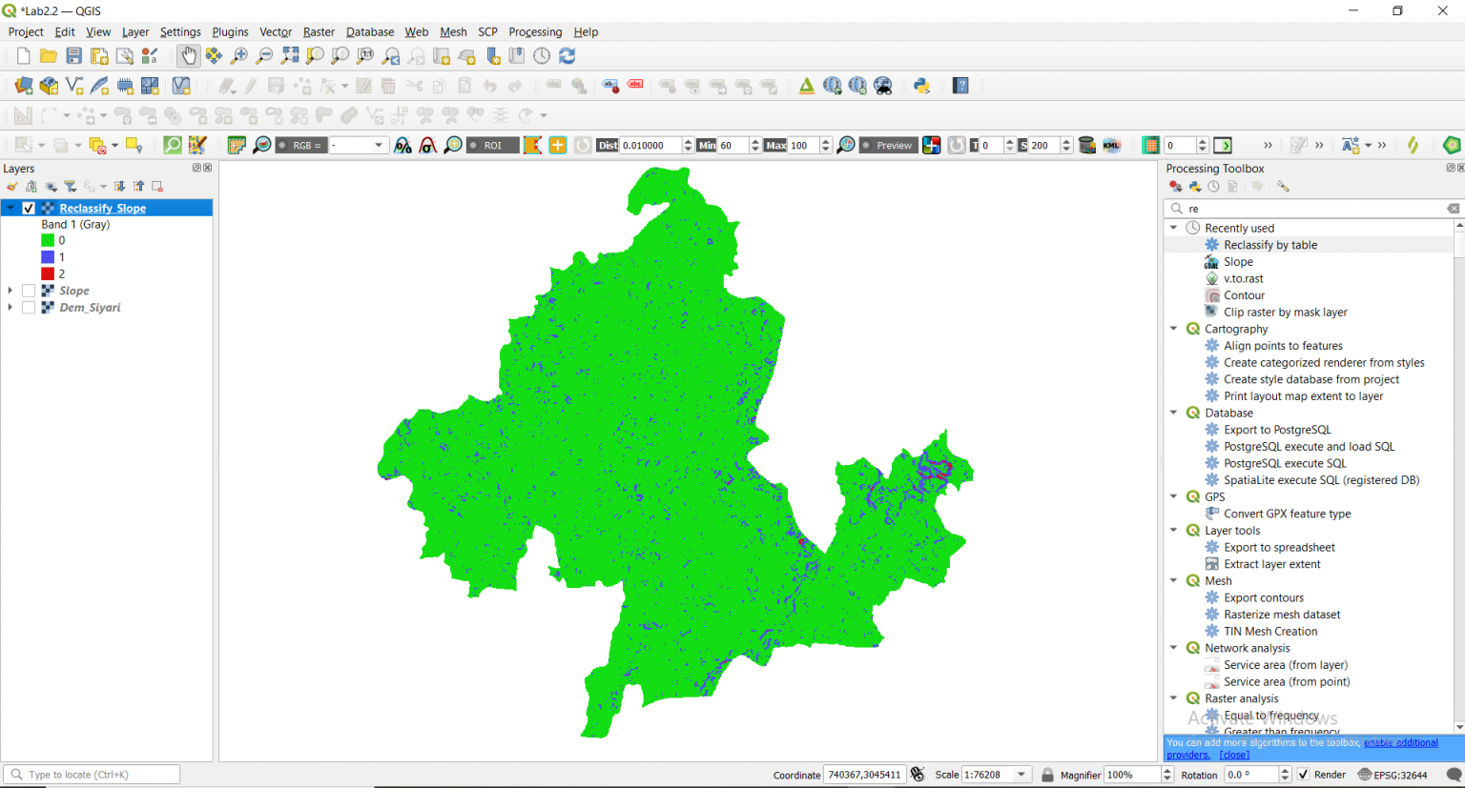Open the Raster menu
The width and height of the screenshot is (1465, 788).
pyautogui.click(x=319, y=31)
